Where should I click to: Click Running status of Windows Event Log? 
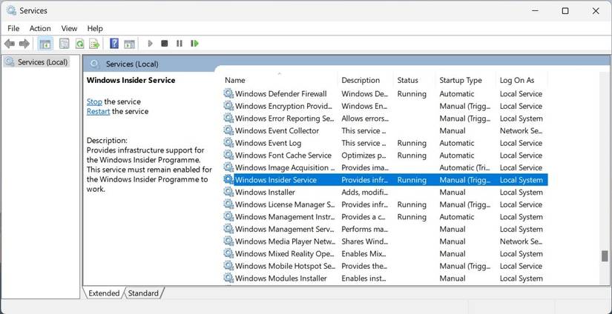pyautogui.click(x=412, y=143)
